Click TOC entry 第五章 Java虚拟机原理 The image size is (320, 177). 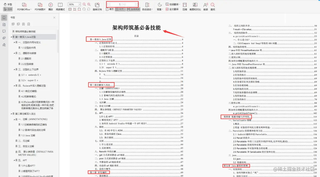coord(236,165)
